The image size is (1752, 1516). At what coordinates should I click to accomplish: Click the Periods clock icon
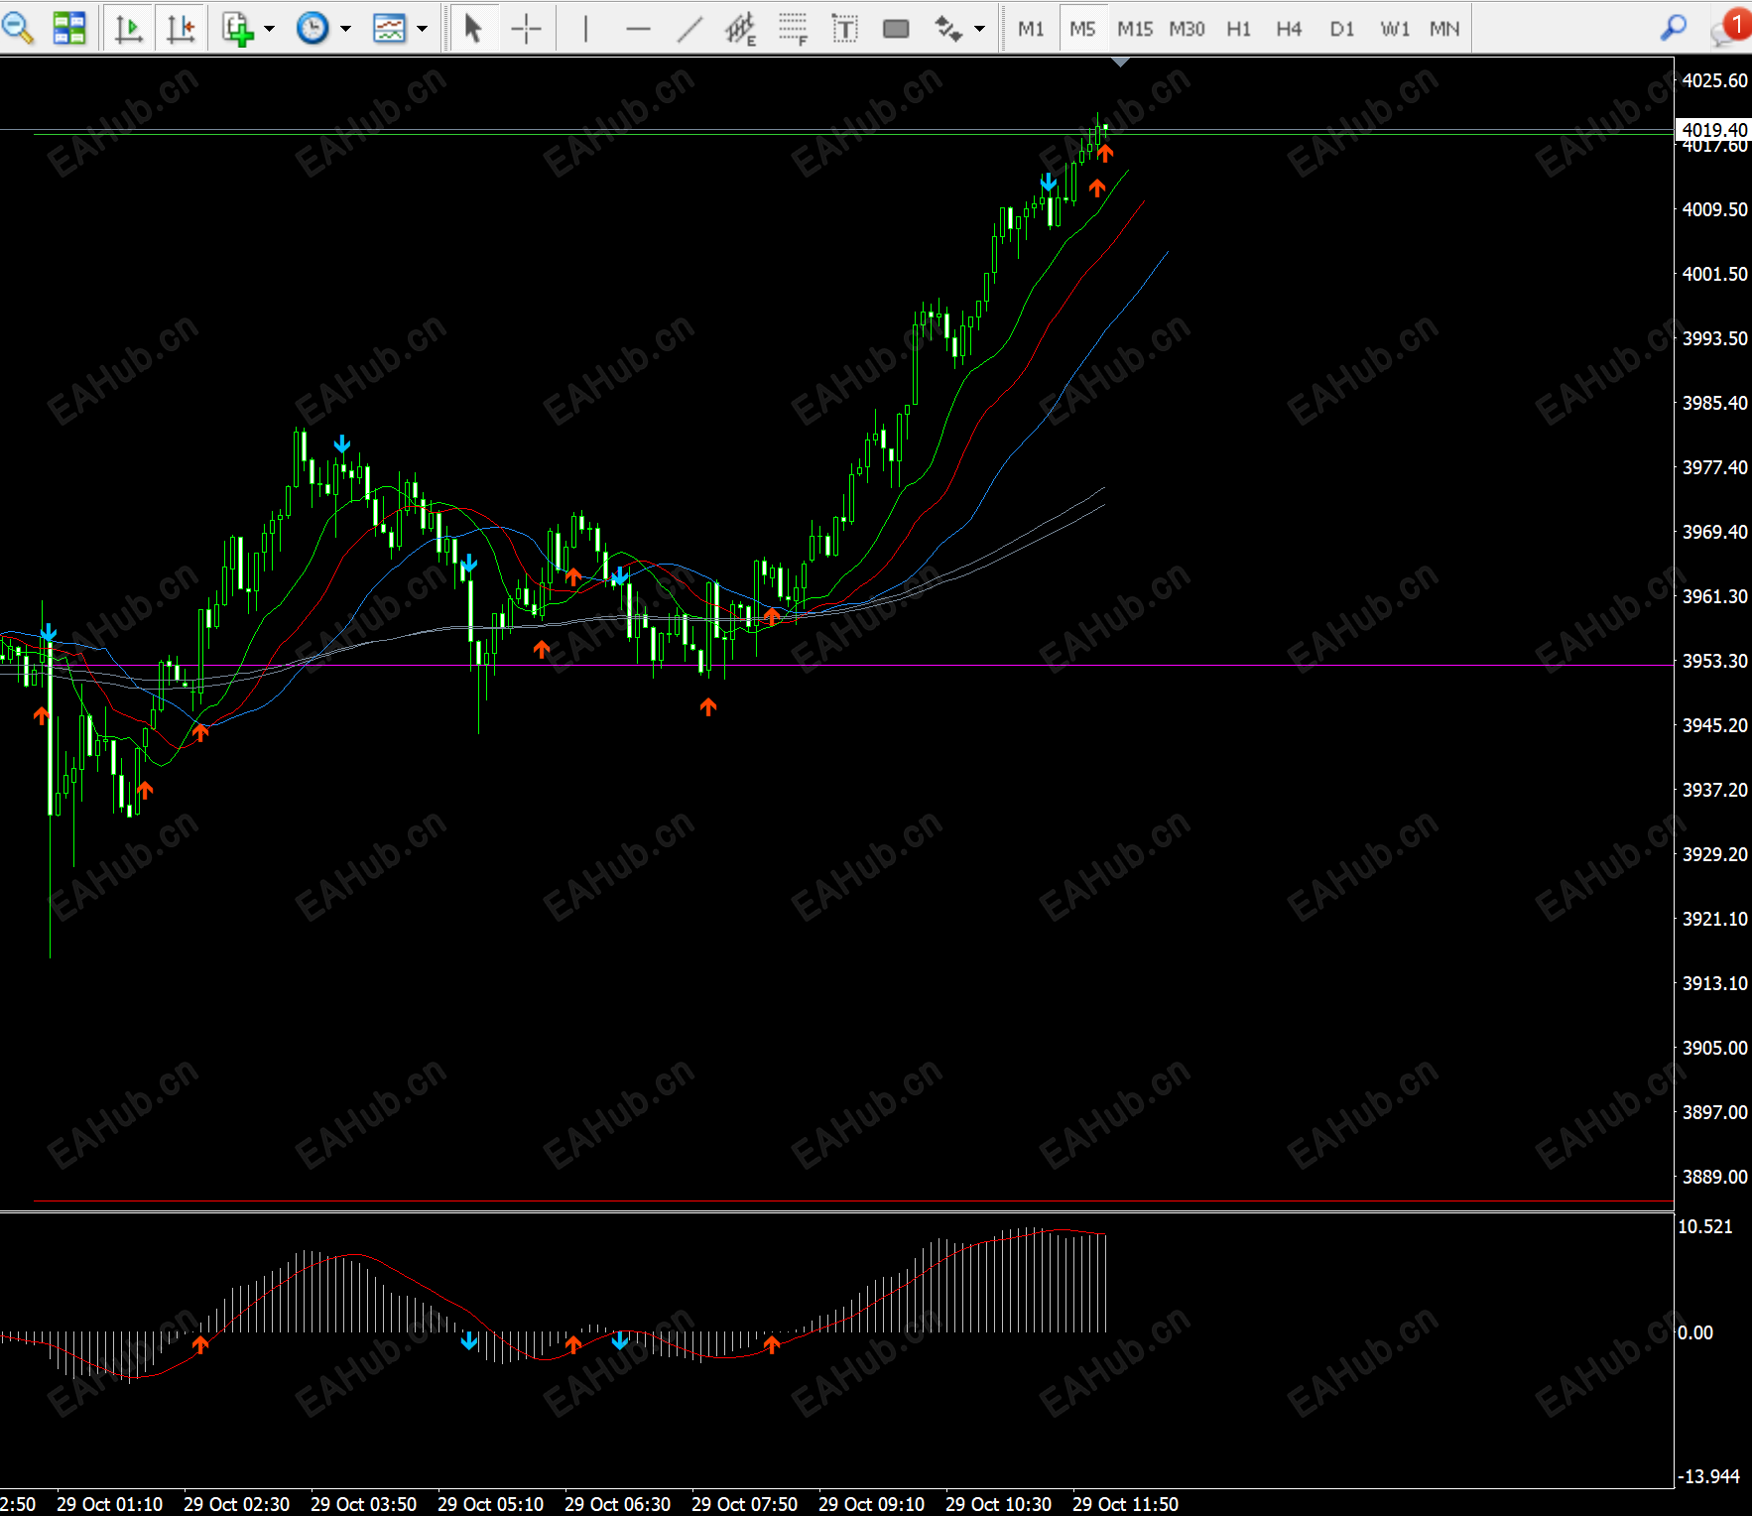pos(313,28)
